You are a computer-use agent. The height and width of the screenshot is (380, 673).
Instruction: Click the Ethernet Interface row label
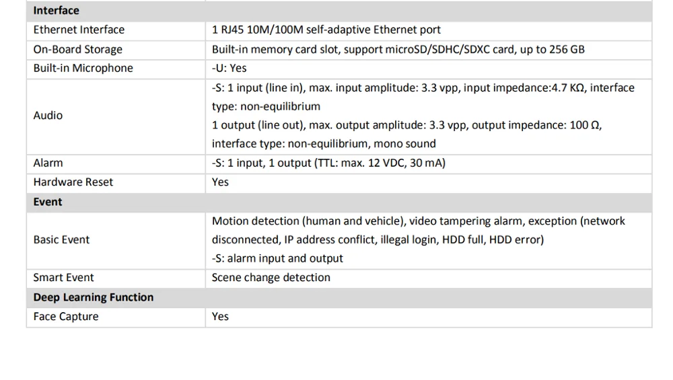[x=79, y=30]
